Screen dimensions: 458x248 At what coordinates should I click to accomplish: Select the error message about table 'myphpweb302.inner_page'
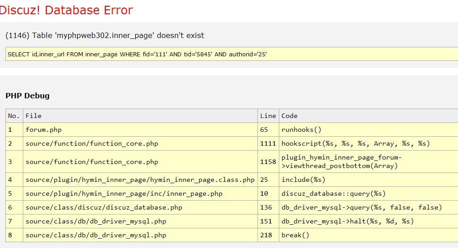click(105, 35)
